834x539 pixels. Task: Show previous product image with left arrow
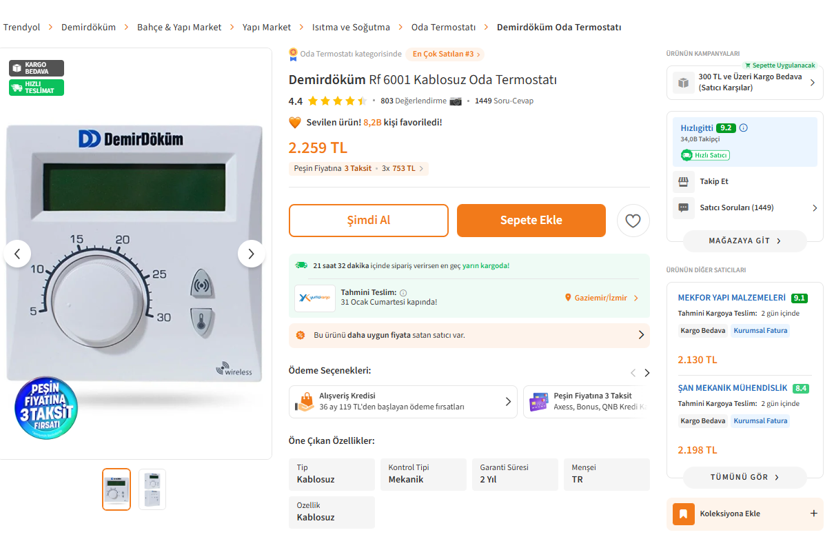[x=17, y=254]
